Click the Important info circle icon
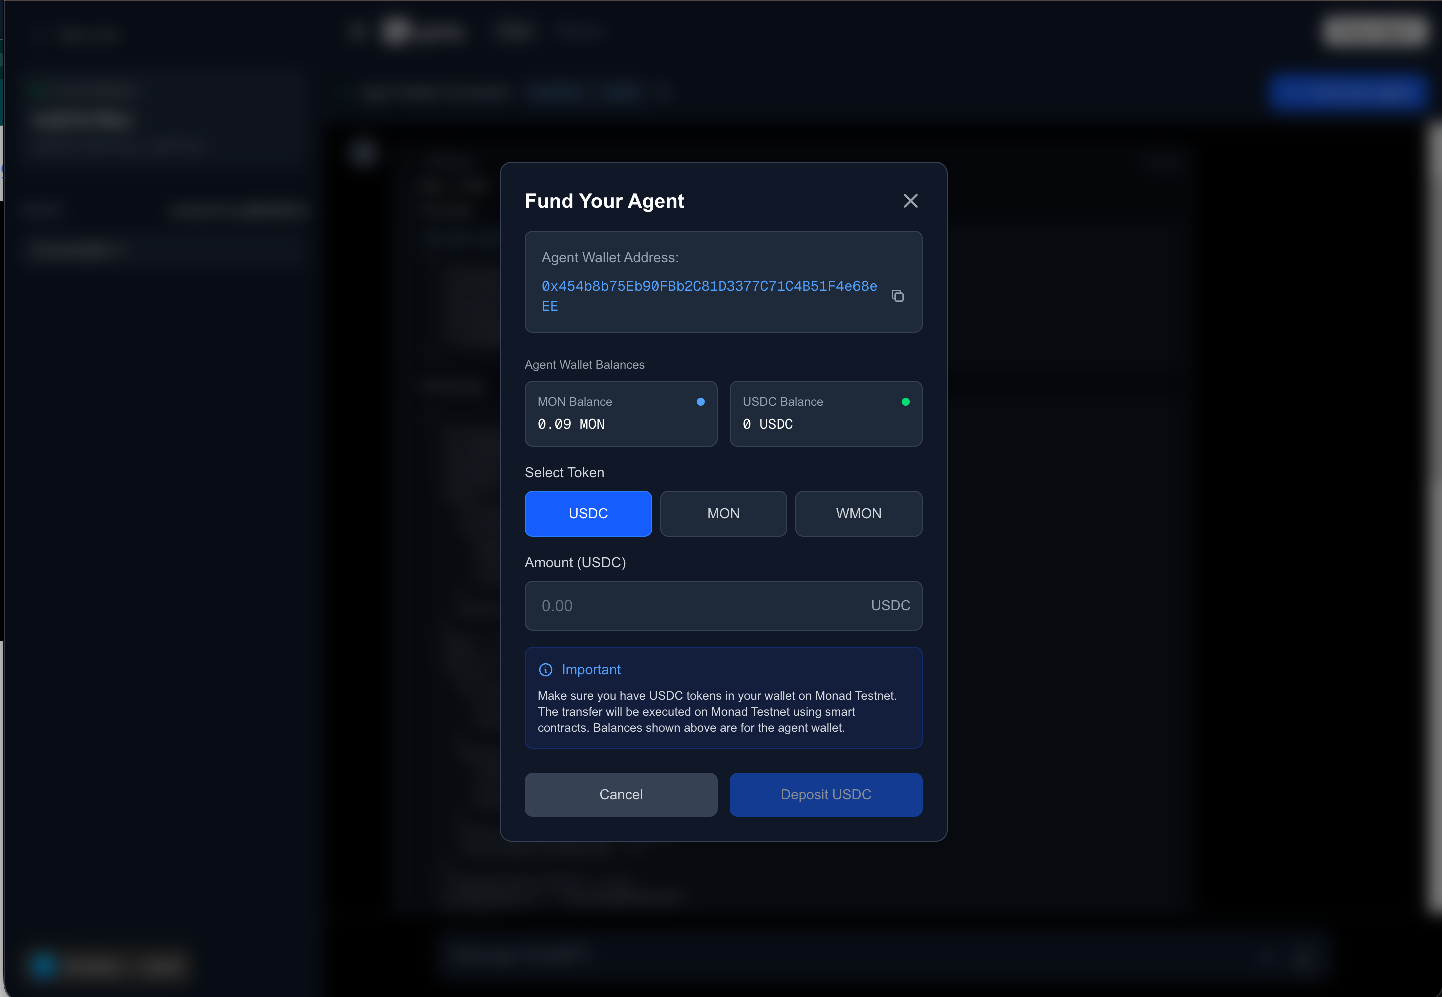The image size is (1442, 997). coord(545,669)
